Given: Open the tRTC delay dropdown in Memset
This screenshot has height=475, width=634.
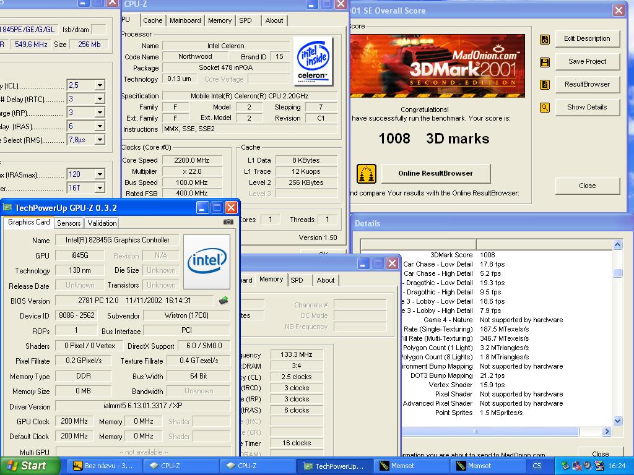Looking at the screenshot, I should [x=100, y=99].
